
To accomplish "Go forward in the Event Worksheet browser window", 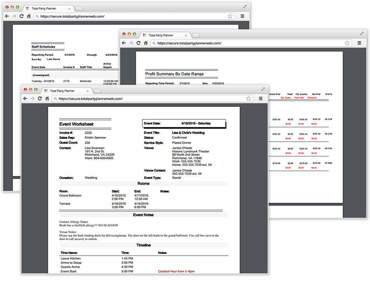I will [33, 99].
